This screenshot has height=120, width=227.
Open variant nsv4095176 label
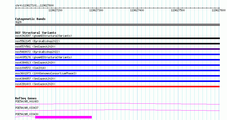coord(44,57)
